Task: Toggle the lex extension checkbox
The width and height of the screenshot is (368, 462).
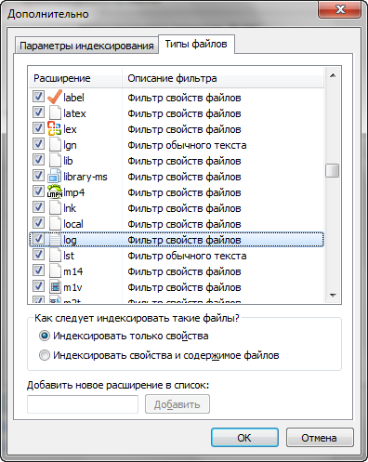Action: [x=38, y=127]
